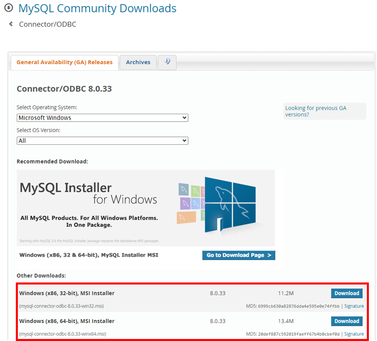Download the 64-bit MSI Installer
Viewport: 377px width, 341px height.
tap(347, 321)
